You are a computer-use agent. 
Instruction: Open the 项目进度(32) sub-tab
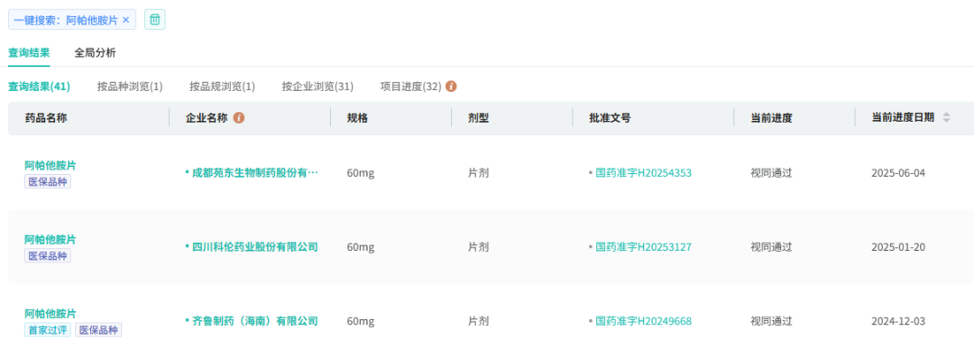[x=410, y=87]
